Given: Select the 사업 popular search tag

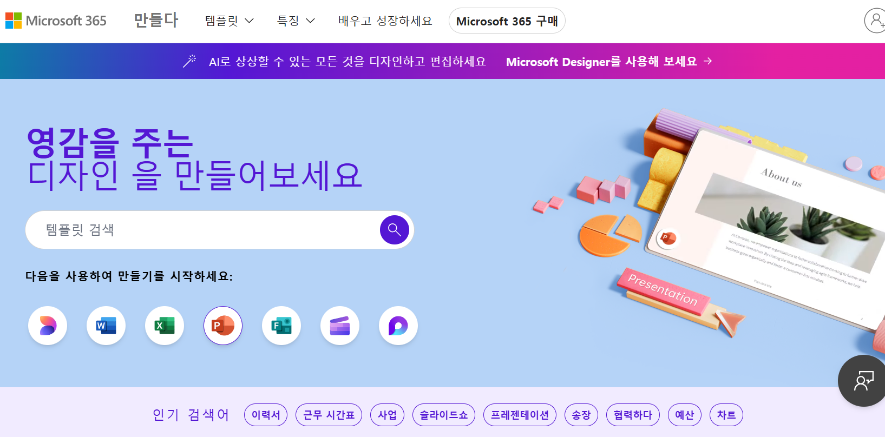Looking at the screenshot, I should (387, 415).
